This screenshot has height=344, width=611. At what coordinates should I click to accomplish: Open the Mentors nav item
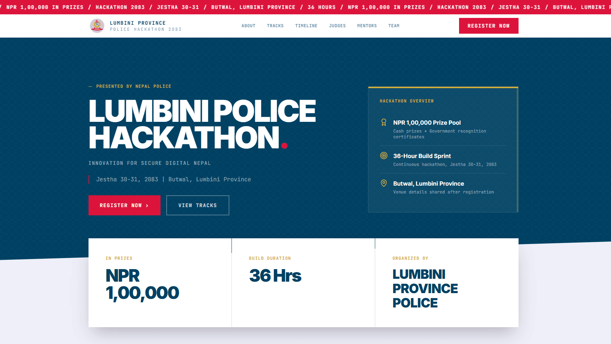pyautogui.click(x=367, y=26)
